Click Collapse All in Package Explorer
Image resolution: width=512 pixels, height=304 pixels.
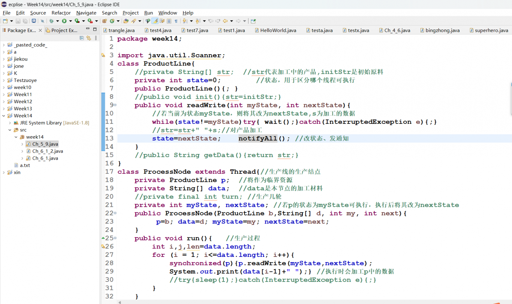[82, 38]
